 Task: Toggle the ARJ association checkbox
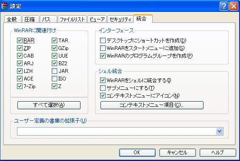(x=20, y=63)
